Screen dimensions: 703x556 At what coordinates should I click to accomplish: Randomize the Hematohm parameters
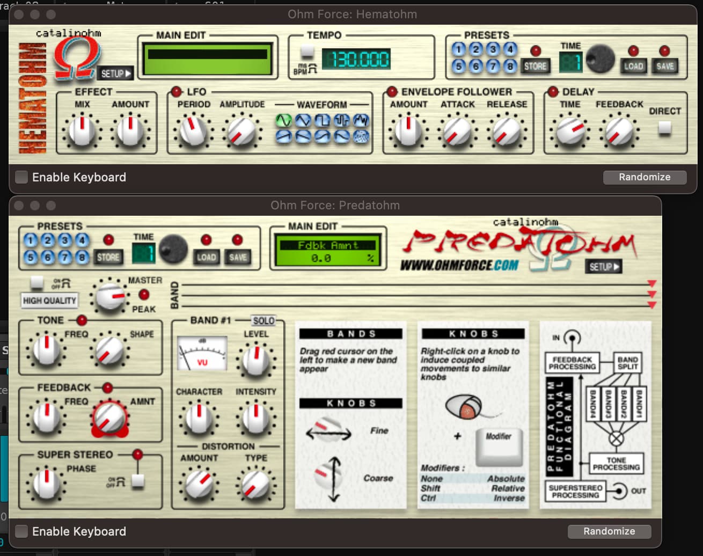(645, 177)
